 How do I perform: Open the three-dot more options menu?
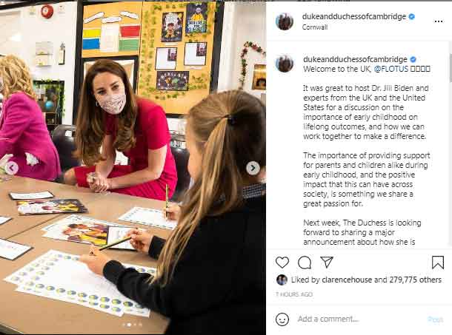(439, 21)
